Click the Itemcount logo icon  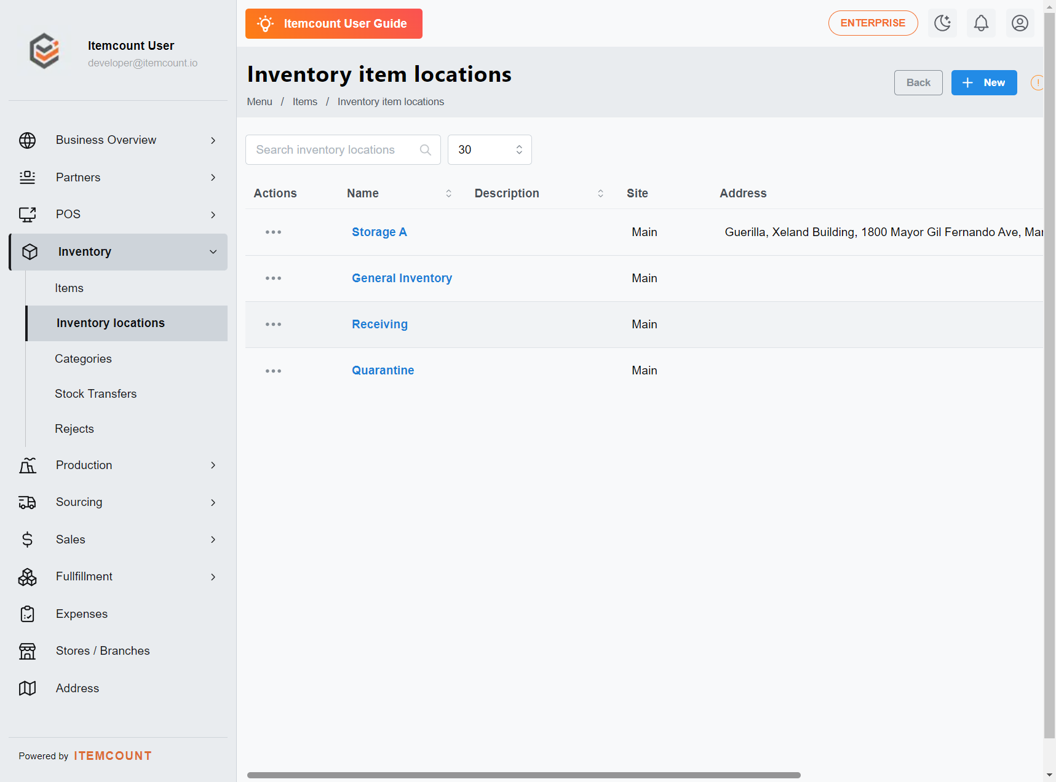[x=44, y=52]
